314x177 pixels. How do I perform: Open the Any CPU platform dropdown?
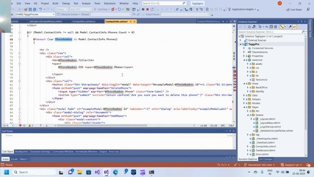click(80, 9)
